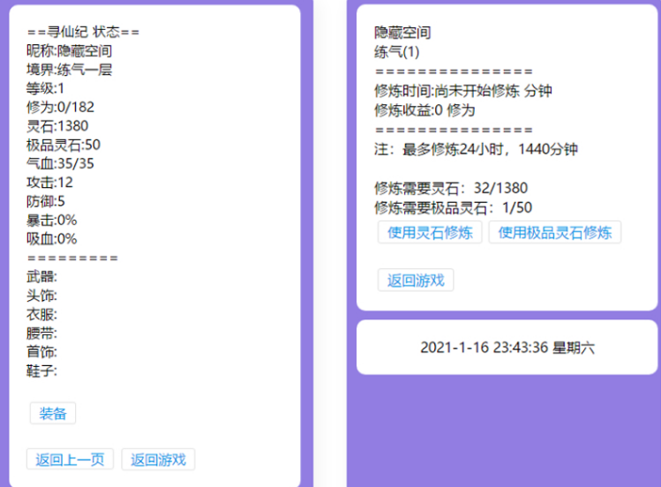Select the 武器: equipment slot line
This screenshot has width=661, height=487.
(x=41, y=277)
